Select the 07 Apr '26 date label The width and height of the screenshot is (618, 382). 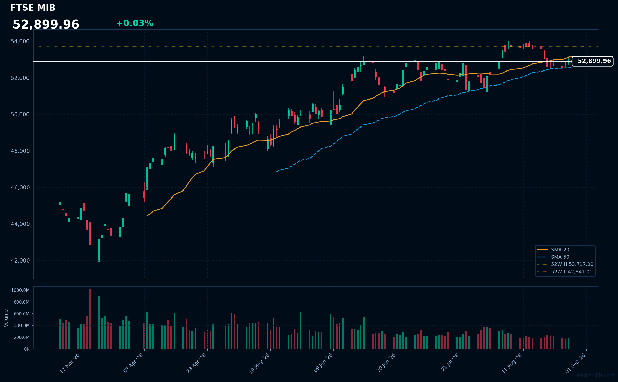point(133,363)
